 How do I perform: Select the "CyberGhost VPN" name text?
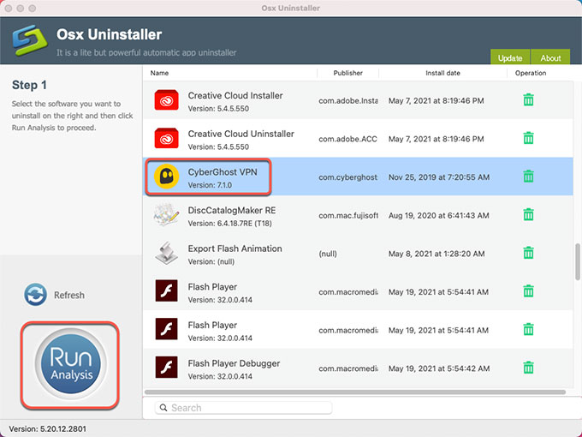point(223,172)
